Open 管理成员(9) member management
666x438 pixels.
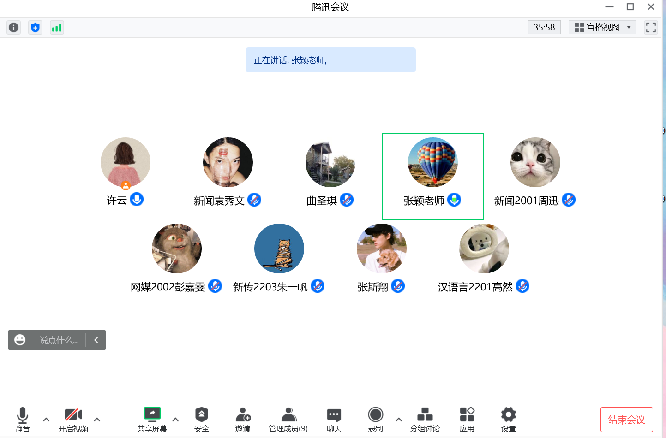point(288,419)
